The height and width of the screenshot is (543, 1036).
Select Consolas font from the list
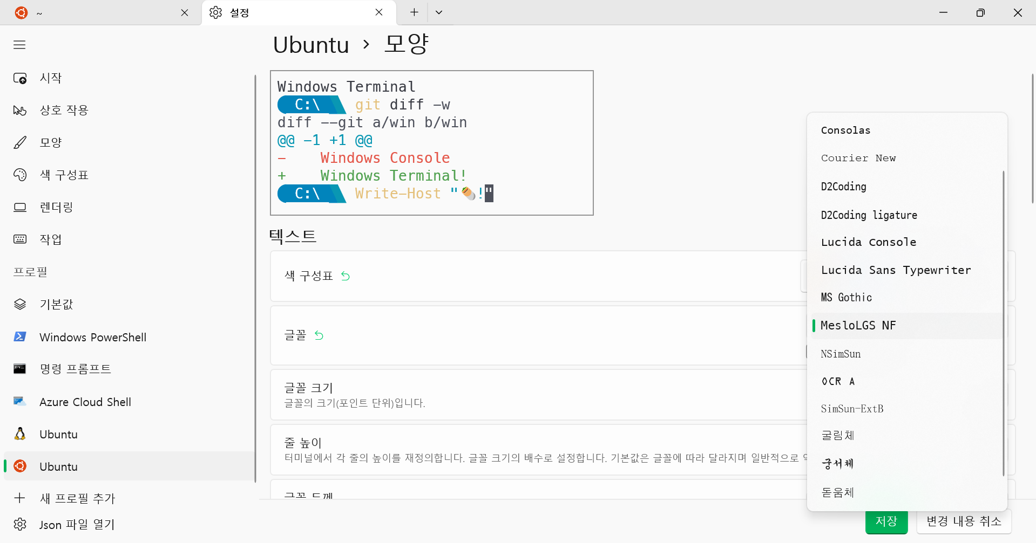[907, 130]
